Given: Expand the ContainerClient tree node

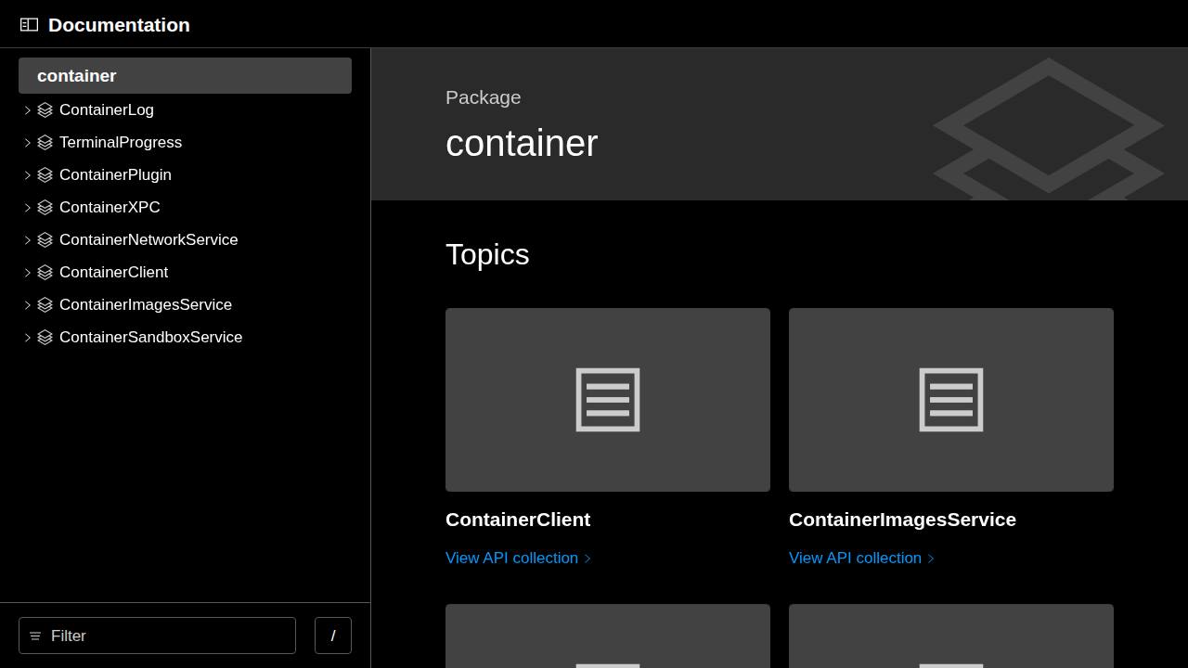Looking at the screenshot, I should pos(27,272).
